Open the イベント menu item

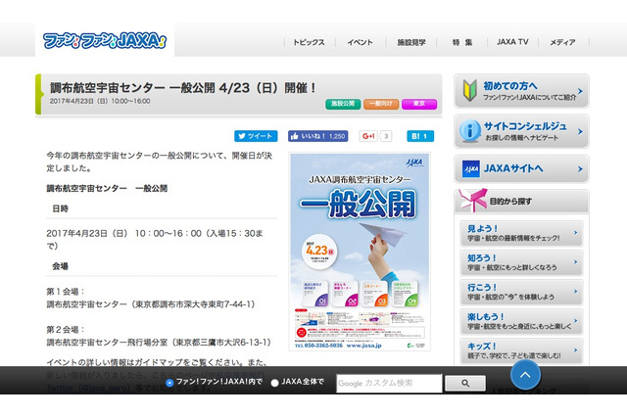coord(360,42)
